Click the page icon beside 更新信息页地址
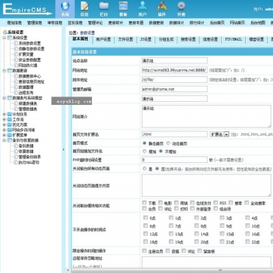This screenshot has width=273, height=273. [x=16, y=81]
